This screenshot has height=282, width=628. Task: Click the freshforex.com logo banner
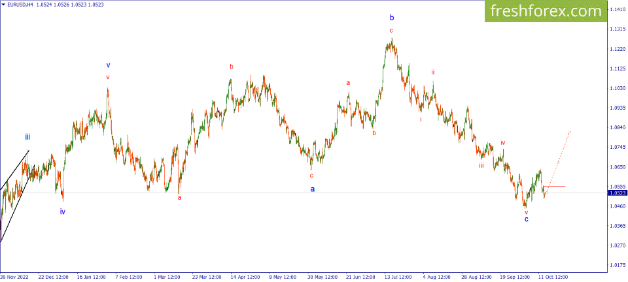(545, 11)
